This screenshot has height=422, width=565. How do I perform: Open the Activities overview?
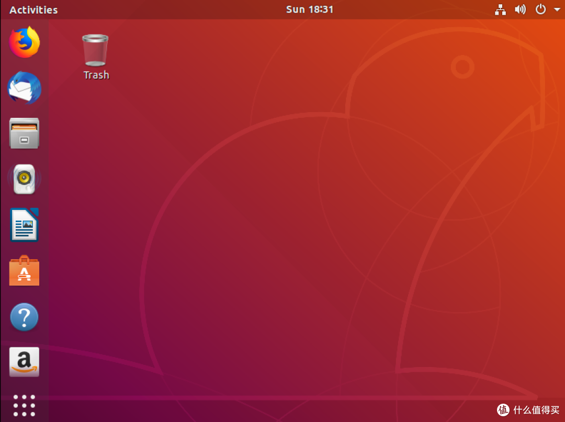coord(33,10)
